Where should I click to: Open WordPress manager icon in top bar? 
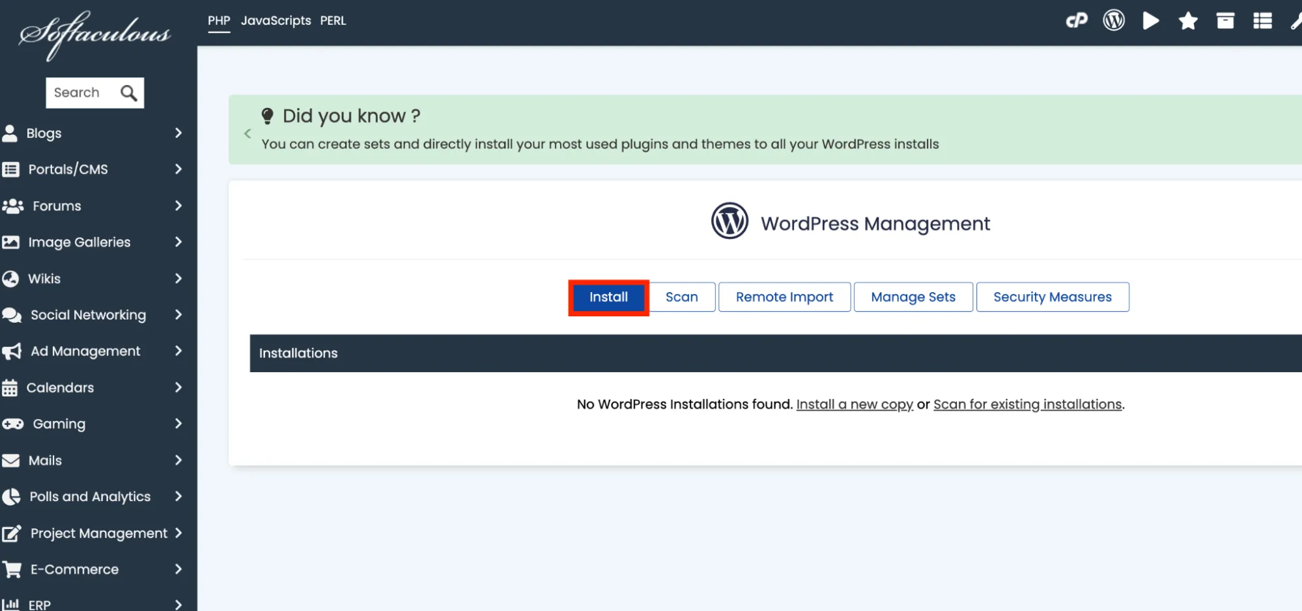1114,21
